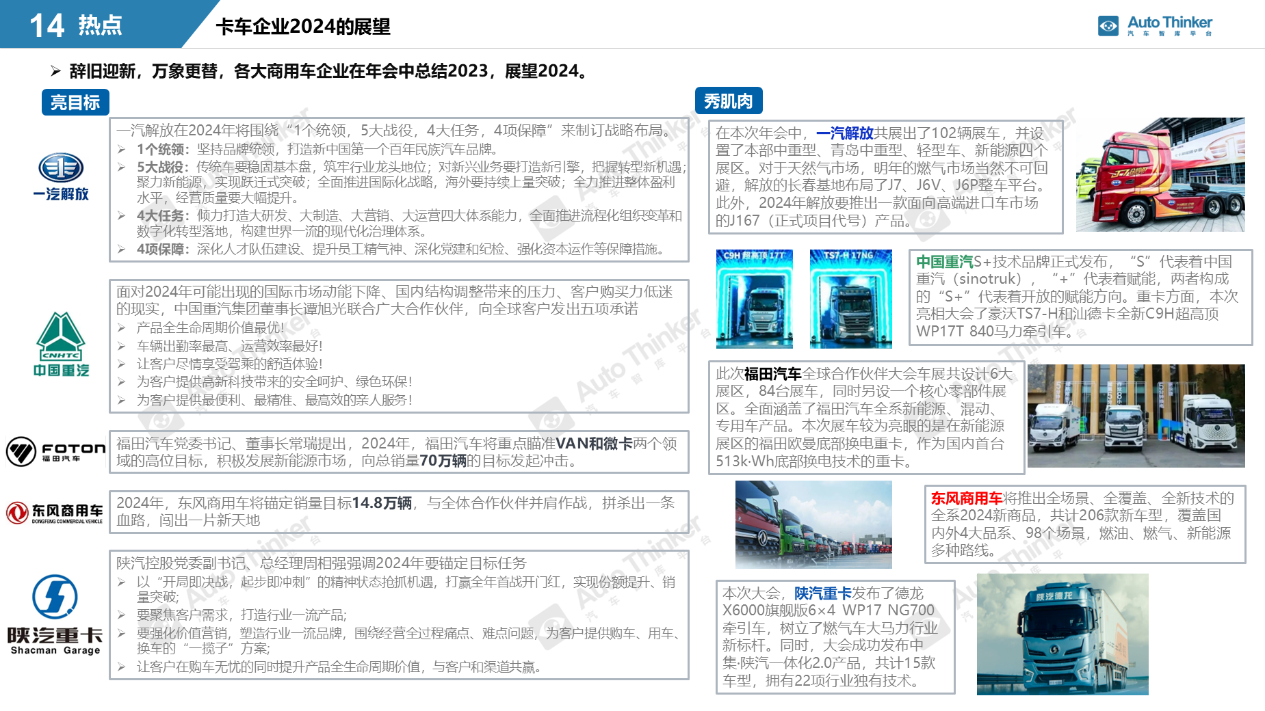The image size is (1265, 711).
Task: Click the Auto Thinker logo icon
Action: point(1108,26)
